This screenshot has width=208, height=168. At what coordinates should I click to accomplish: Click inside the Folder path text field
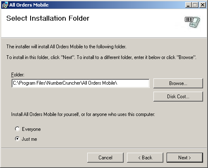click(81, 83)
